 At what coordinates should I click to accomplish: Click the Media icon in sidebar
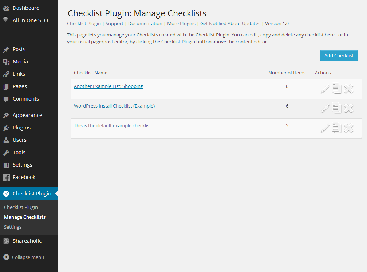pyautogui.click(x=6, y=62)
